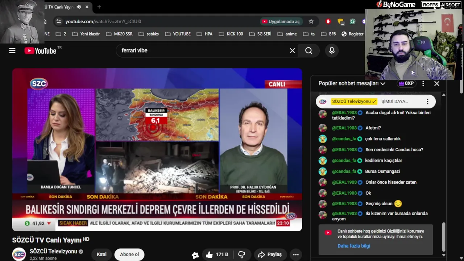Open the yellow extension icon in toolbar
This screenshot has width=464, height=261.
pyautogui.click(x=340, y=21)
